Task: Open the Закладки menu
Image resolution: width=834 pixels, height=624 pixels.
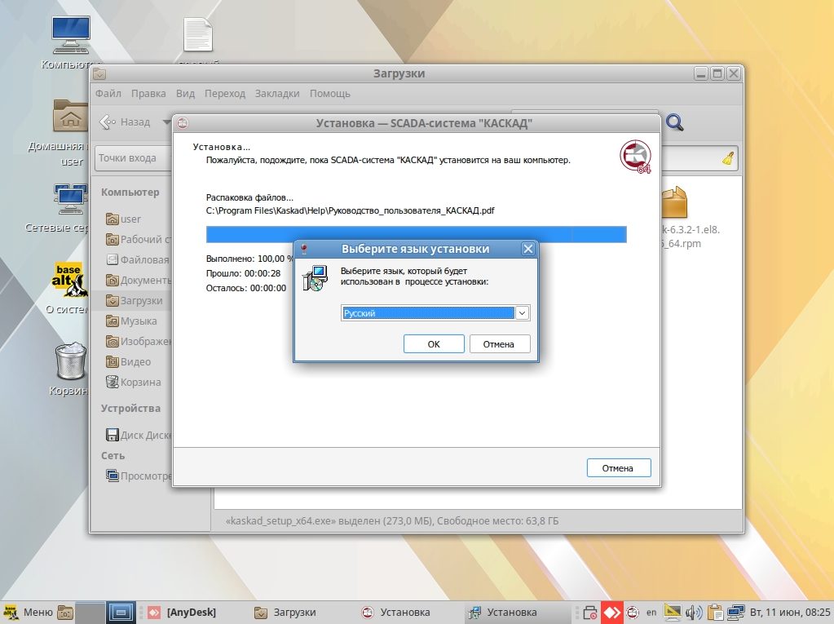Action: [277, 94]
